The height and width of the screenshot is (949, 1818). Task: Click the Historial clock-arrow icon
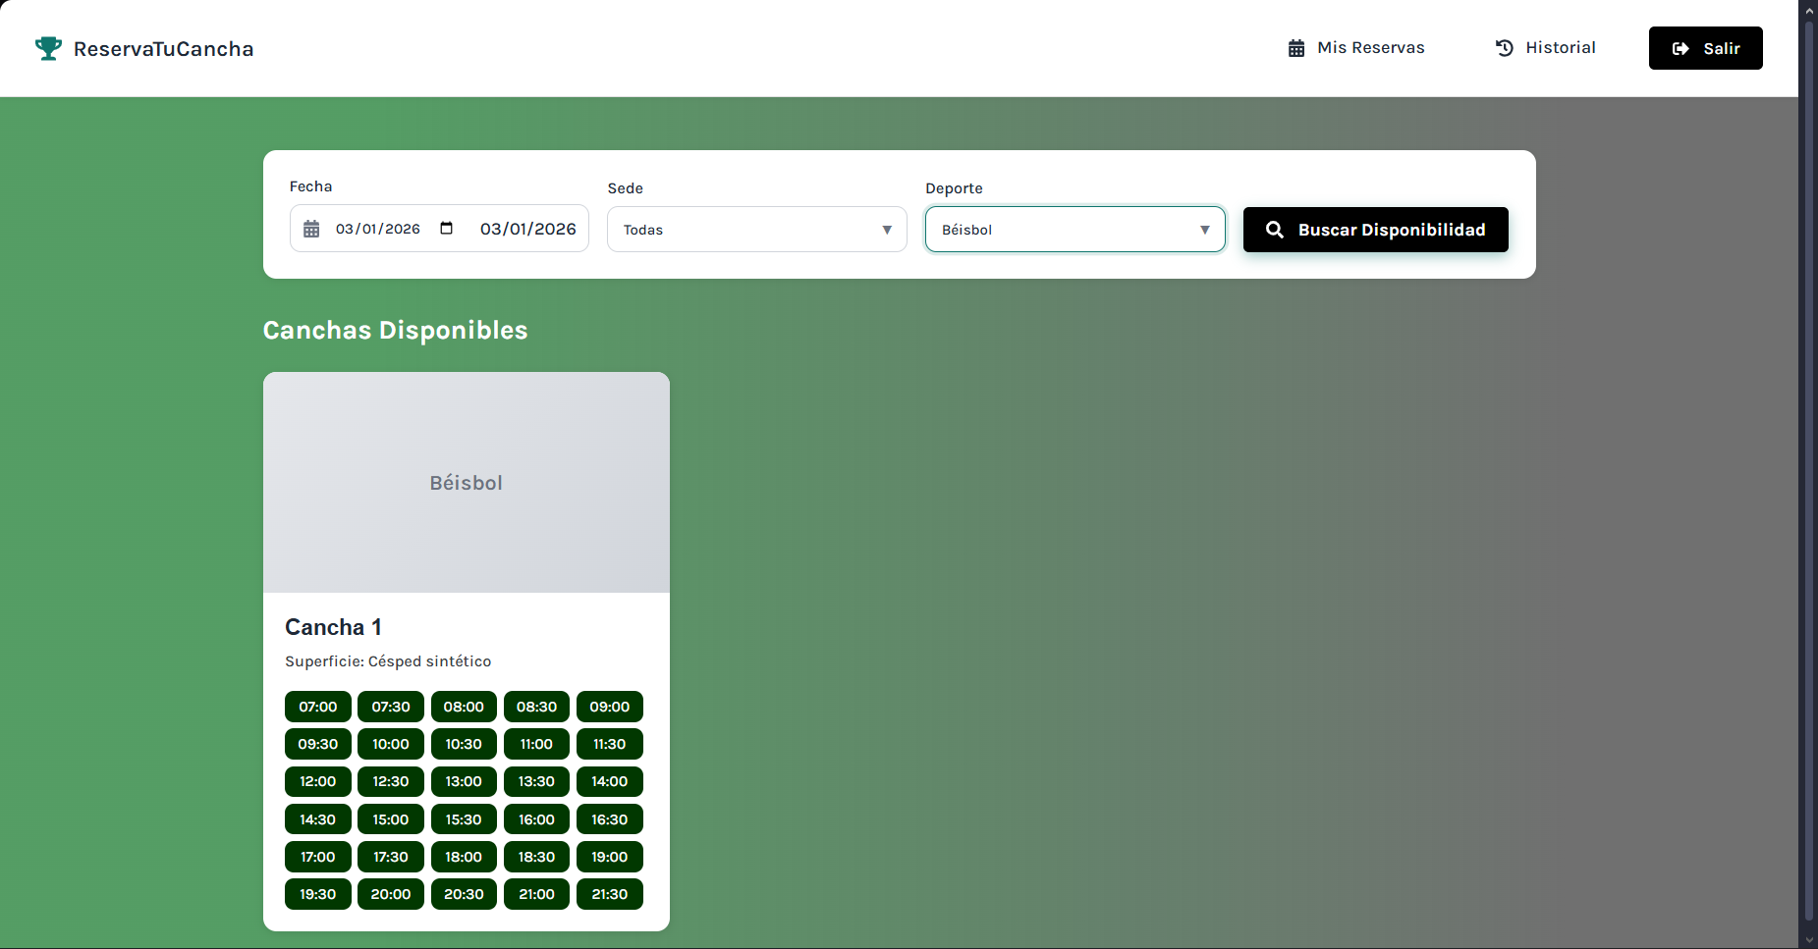pyautogui.click(x=1504, y=48)
